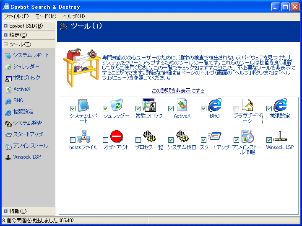Screen dimensions: 302x226
Task: Select Winsock LSP icon in the sidebar
Action: [x=8, y=158]
